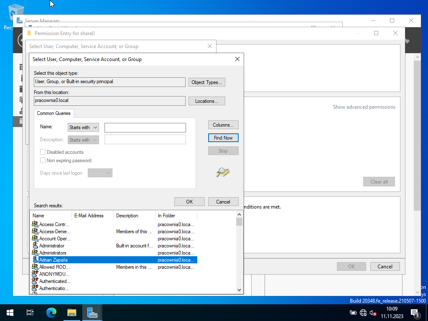
Task: Open Task View on the taskbar
Action: 30,313
